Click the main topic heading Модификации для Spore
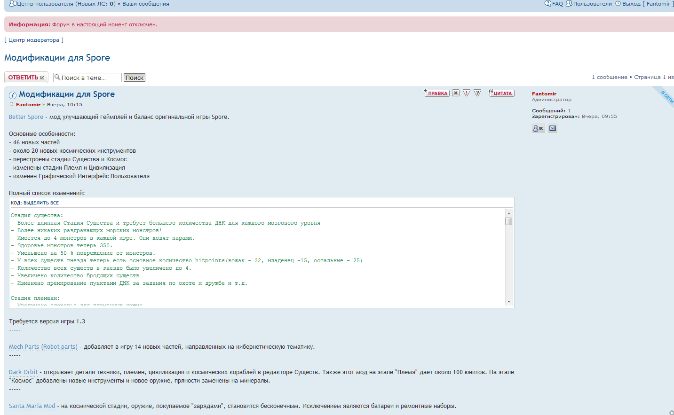The width and height of the screenshot is (674, 415). (x=57, y=58)
